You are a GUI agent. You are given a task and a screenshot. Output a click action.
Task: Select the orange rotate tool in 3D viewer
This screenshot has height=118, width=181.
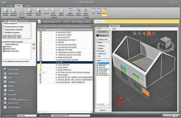pos(149,33)
